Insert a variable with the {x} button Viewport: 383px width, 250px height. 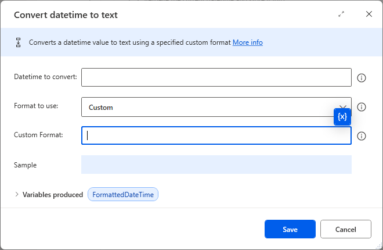342,117
